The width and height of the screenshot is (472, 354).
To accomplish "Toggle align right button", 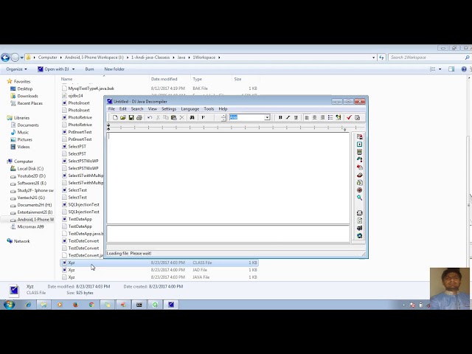I will pyautogui.click(x=322, y=117).
